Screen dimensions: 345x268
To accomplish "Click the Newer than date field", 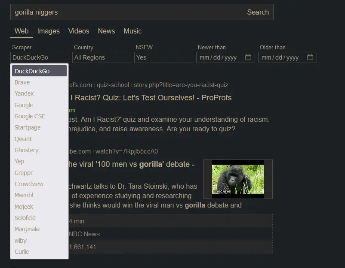I will pyautogui.click(x=225, y=57).
